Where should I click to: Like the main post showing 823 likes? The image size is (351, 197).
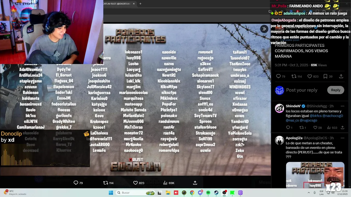tap(313, 76)
